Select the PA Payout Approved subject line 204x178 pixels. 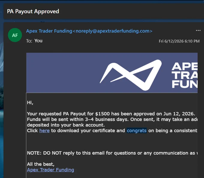pyautogui.click(x=33, y=11)
